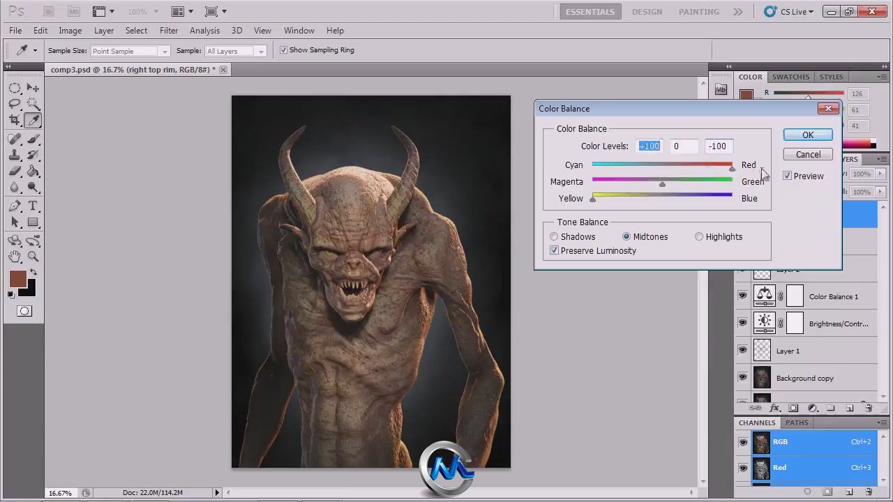
Task: Open the Color panel options menu
Action: pos(882,77)
